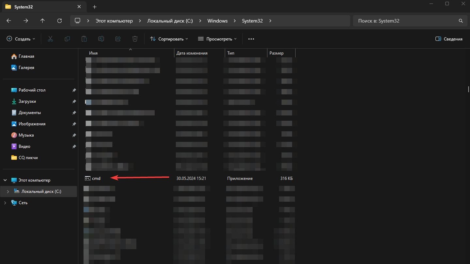Click the pin next to Изображения

[x=74, y=124]
